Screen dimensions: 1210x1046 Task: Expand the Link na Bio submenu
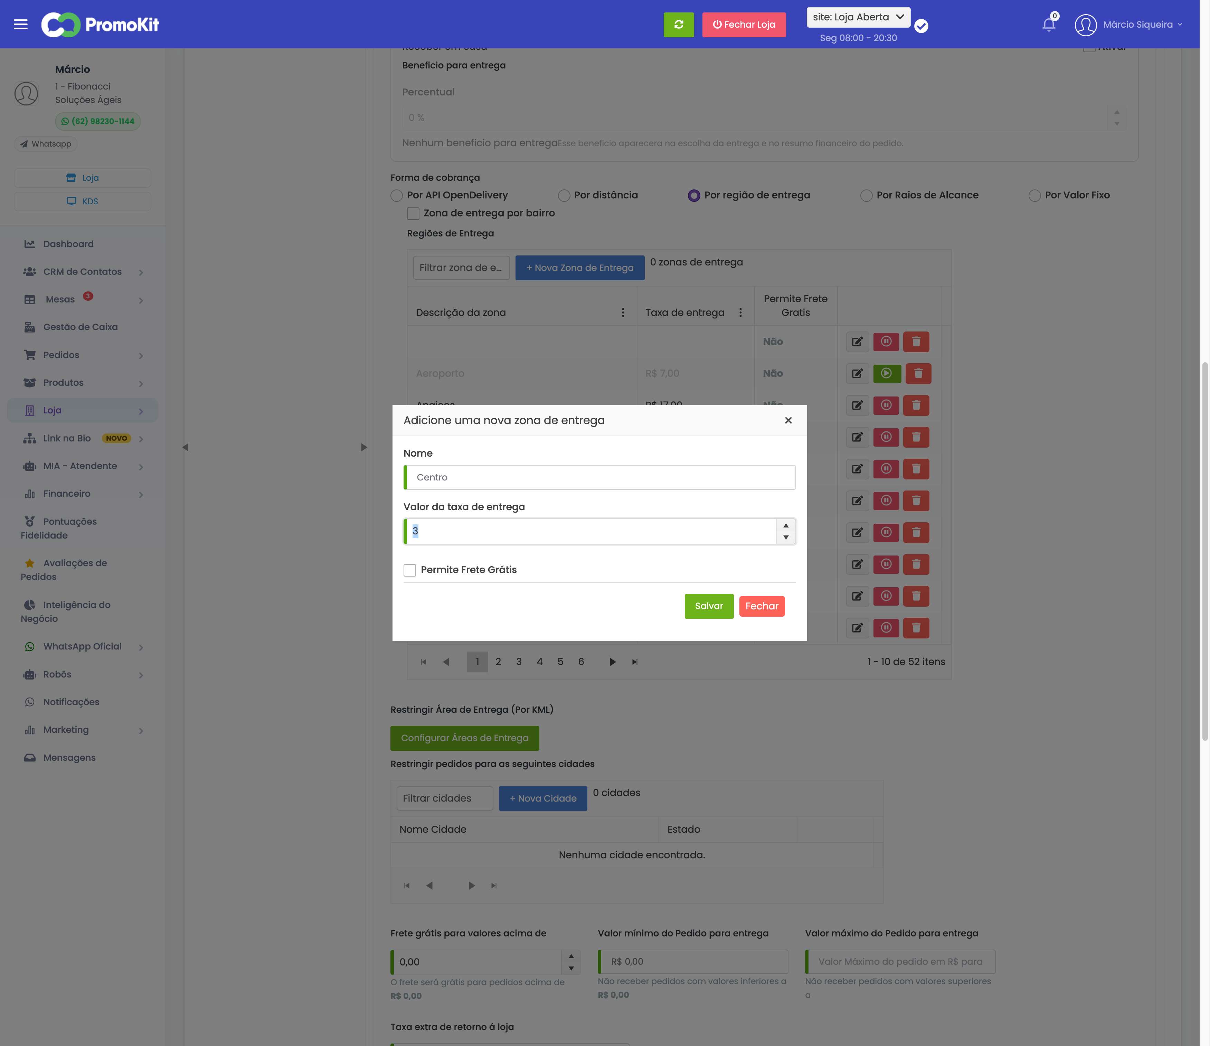141,439
